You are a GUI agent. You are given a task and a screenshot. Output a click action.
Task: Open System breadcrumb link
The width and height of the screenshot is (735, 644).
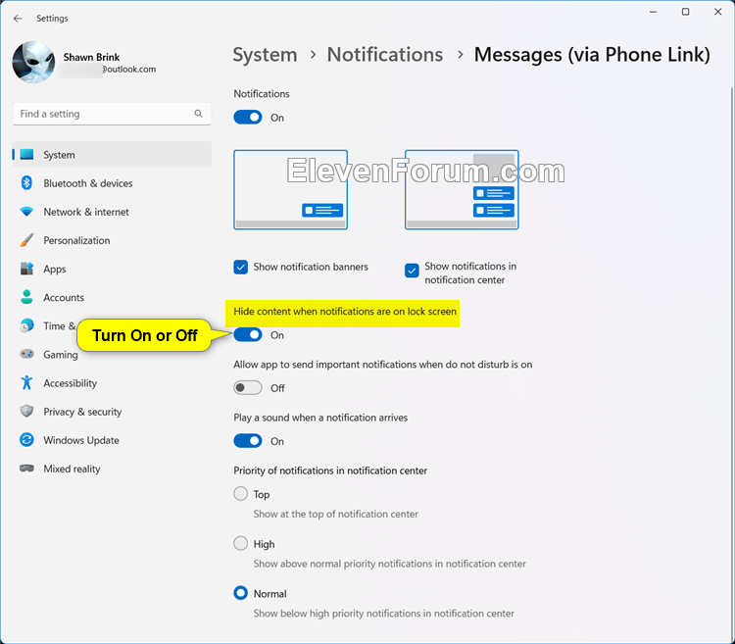265,55
